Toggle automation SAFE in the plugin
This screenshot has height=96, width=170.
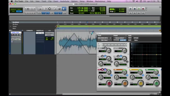130,40
